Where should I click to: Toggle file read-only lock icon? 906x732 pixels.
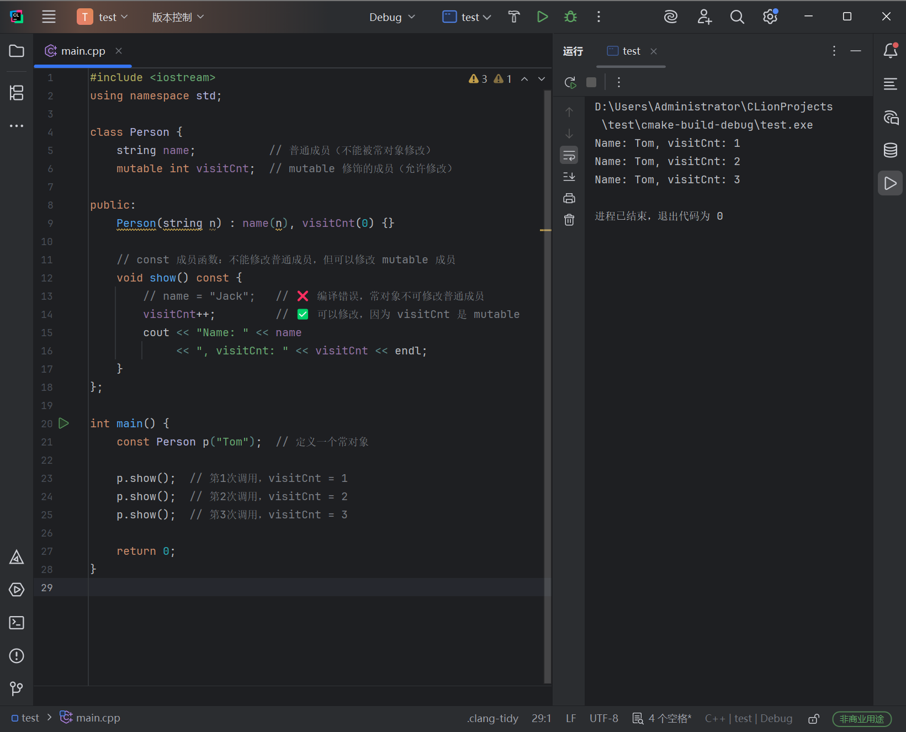tap(814, 718)
